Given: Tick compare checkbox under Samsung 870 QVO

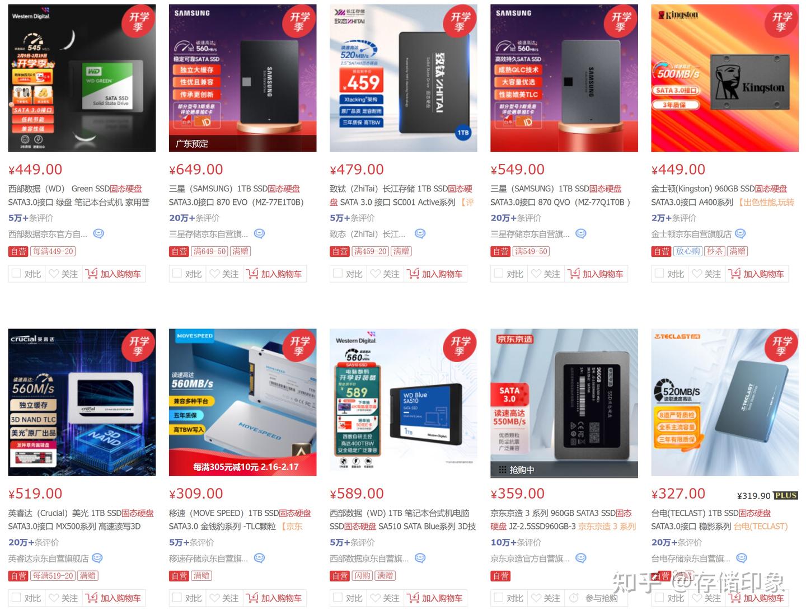Looking at the screenshot, I should point(499,274).
